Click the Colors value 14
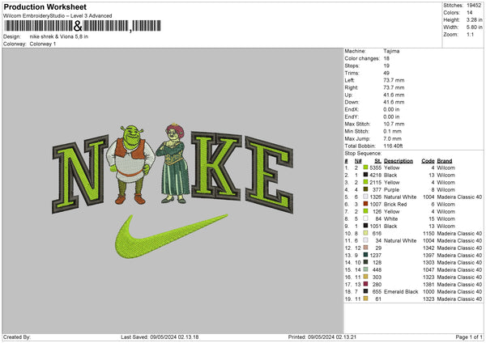Screen dimensions: 486x343 [x=470, y=13]
